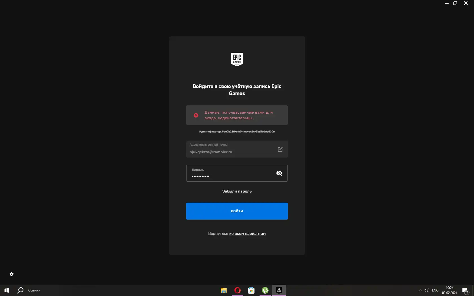This screenshot has width=474, height=296.
Task: Select the error message text about invalid credentials
Action: tap(239, 115)
